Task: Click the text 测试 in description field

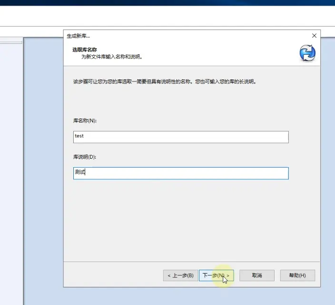Action: (79, 173)
